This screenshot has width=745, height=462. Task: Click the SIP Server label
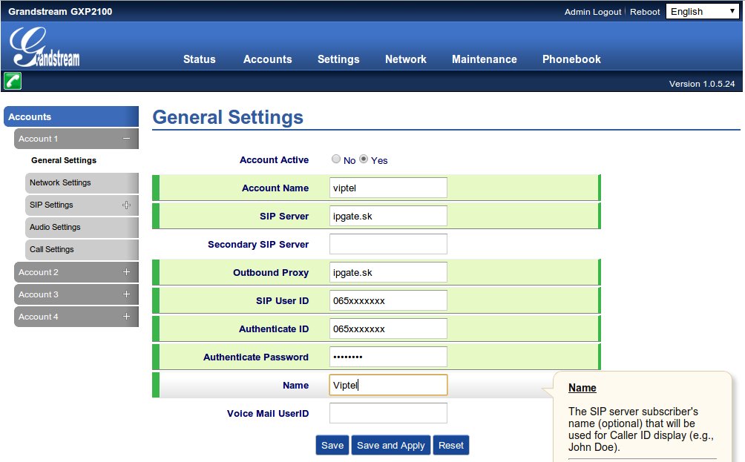point(284,217)
